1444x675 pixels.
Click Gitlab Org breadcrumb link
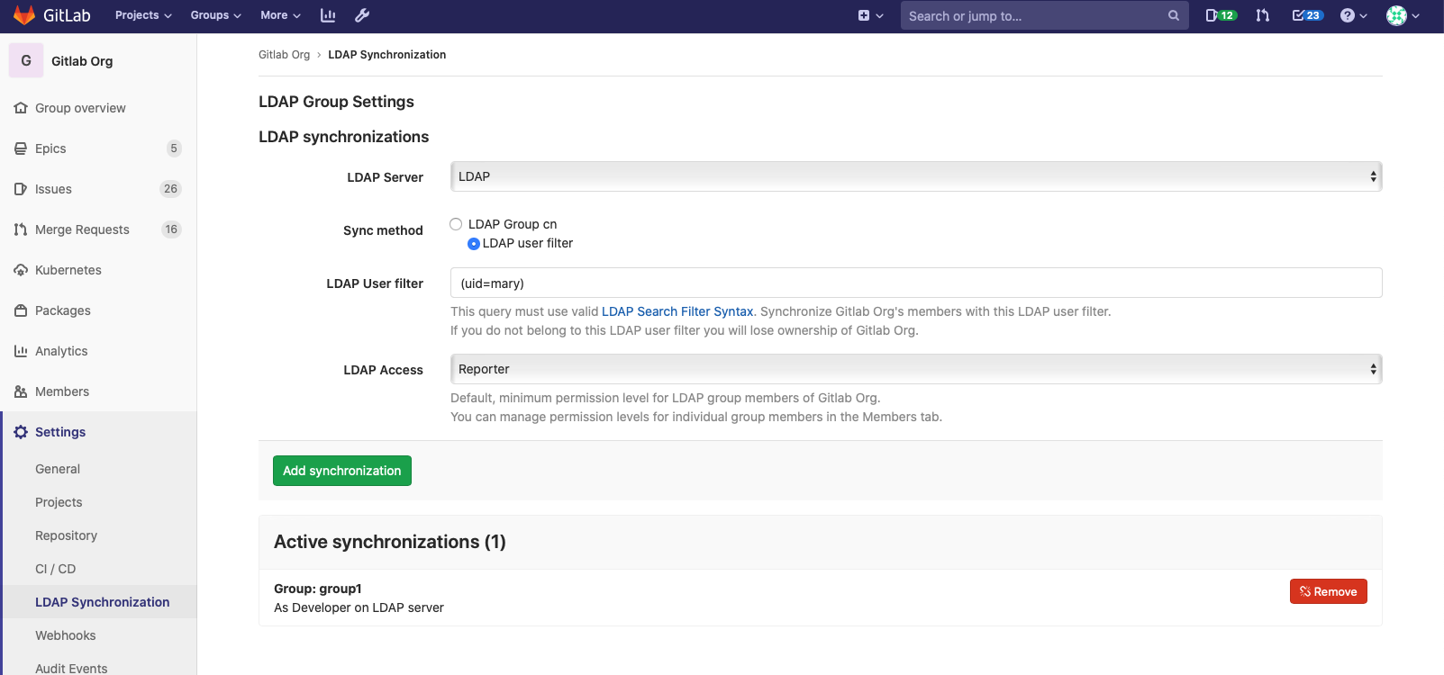[284, 55]
